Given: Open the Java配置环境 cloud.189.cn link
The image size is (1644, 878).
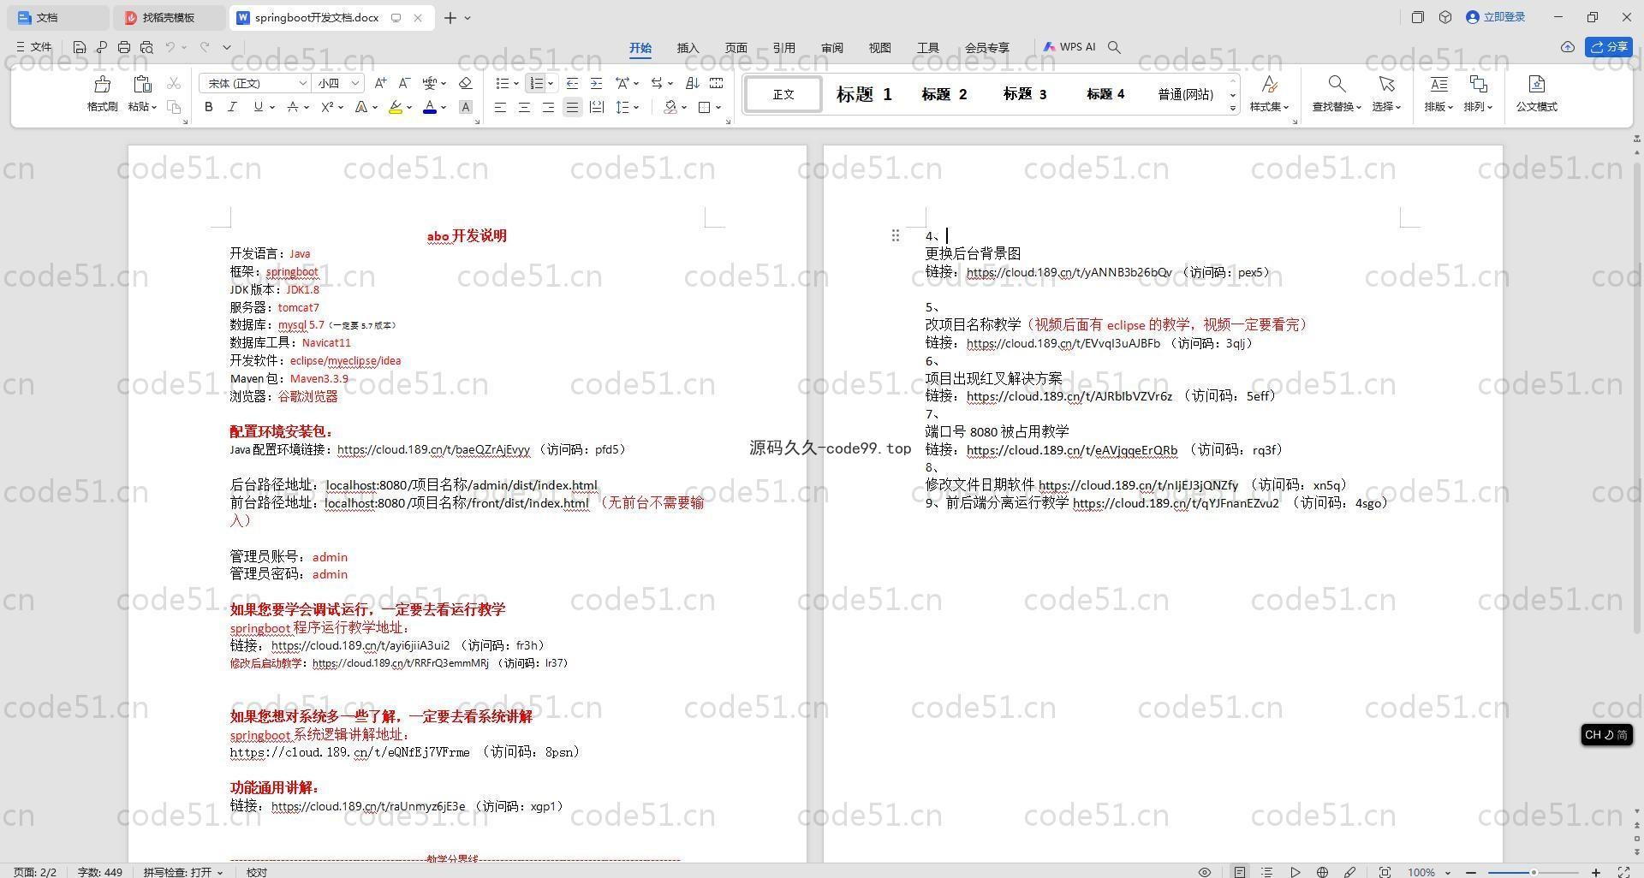Looking at the screenshot, I should tap(433, 449).
